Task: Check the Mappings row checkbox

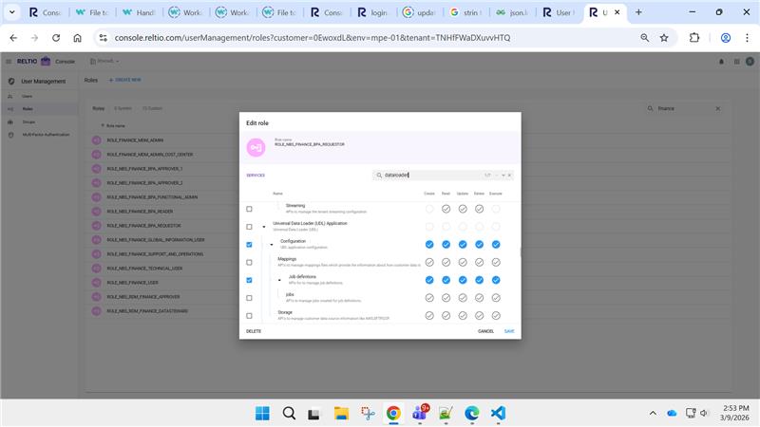Action: (249, 263)
